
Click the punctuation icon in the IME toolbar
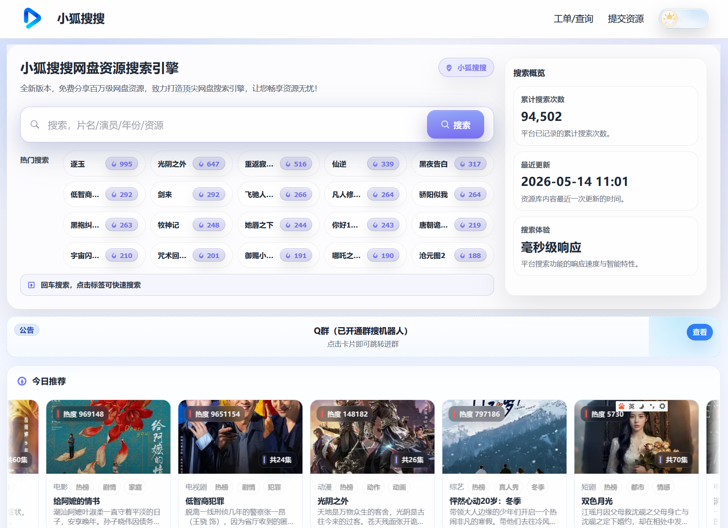[x=652, y=406]
